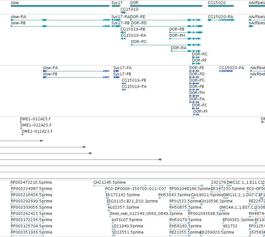Viewport: 265px width, 237px height.
Task: Open the RP003216436.5prime EST label
Action: 31,195
